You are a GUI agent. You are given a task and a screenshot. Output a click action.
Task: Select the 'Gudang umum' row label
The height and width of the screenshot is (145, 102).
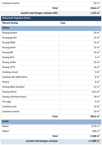pyautogui.click(x=10, y=72)
